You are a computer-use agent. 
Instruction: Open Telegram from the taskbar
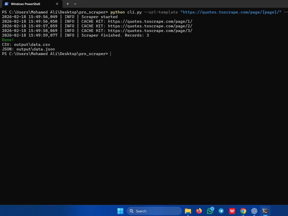[x=221, y=211]
